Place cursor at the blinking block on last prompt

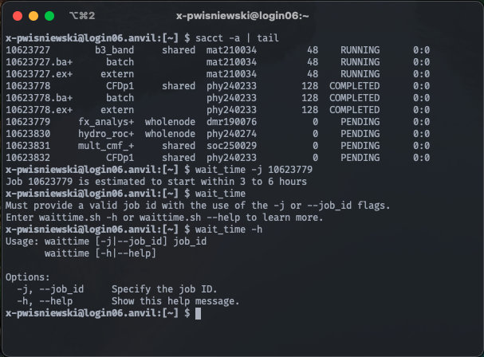pyautogui.click(x=199, y=313)
